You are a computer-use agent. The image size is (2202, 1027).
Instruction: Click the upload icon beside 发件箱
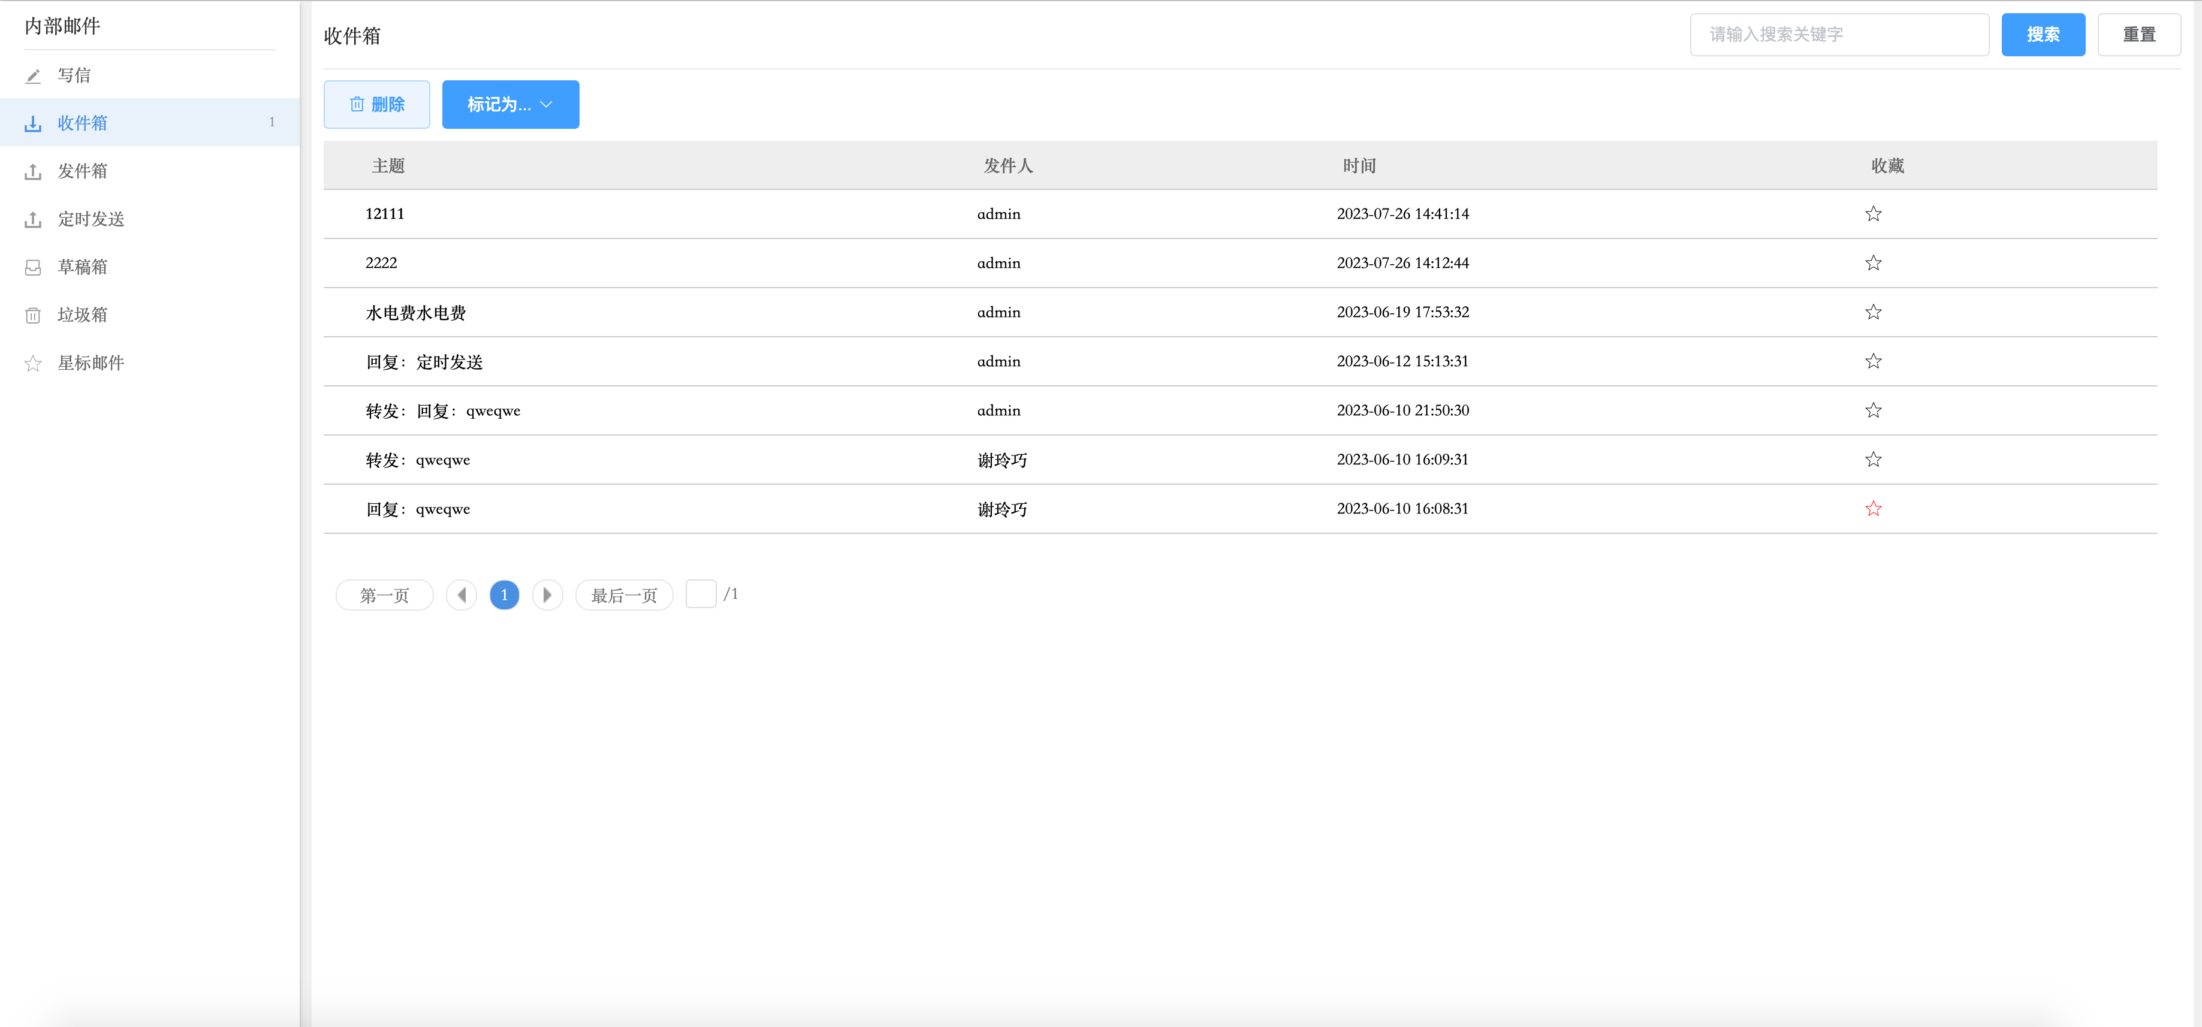(32, 172)
